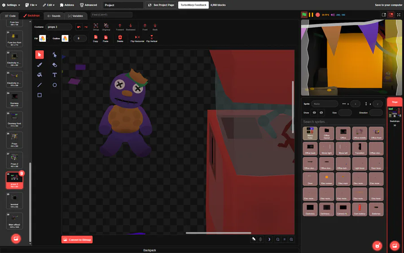
Task: Show sprite using the eye icon
Action: coord(314,113)
